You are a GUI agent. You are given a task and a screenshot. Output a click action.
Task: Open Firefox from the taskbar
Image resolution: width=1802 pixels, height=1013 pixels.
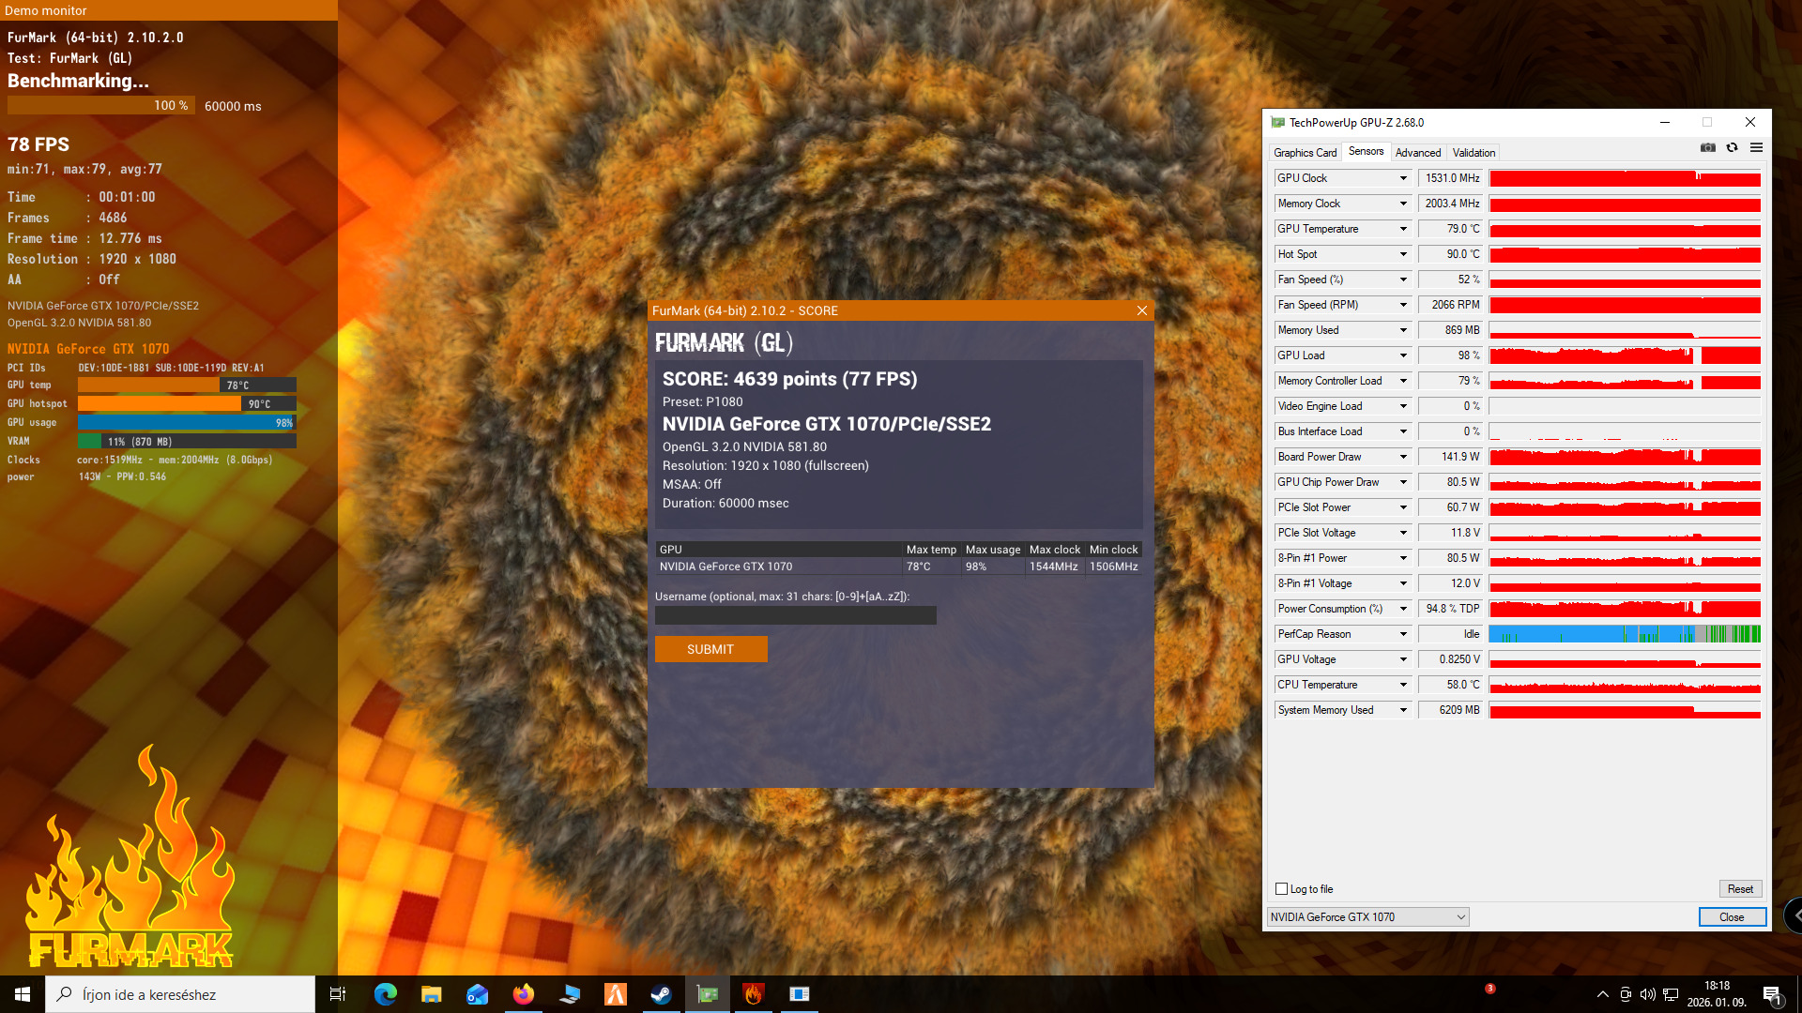(523, 994)
